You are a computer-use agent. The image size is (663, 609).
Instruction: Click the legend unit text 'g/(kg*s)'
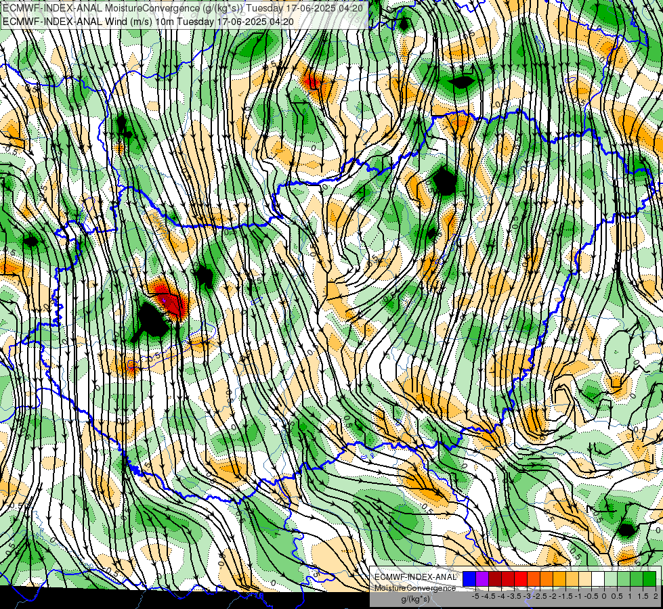coord(415,599)
